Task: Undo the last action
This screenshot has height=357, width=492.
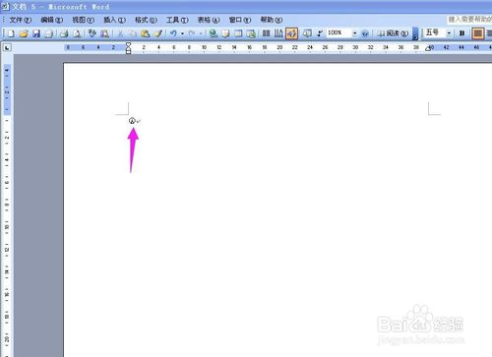Action: (173, 33)
